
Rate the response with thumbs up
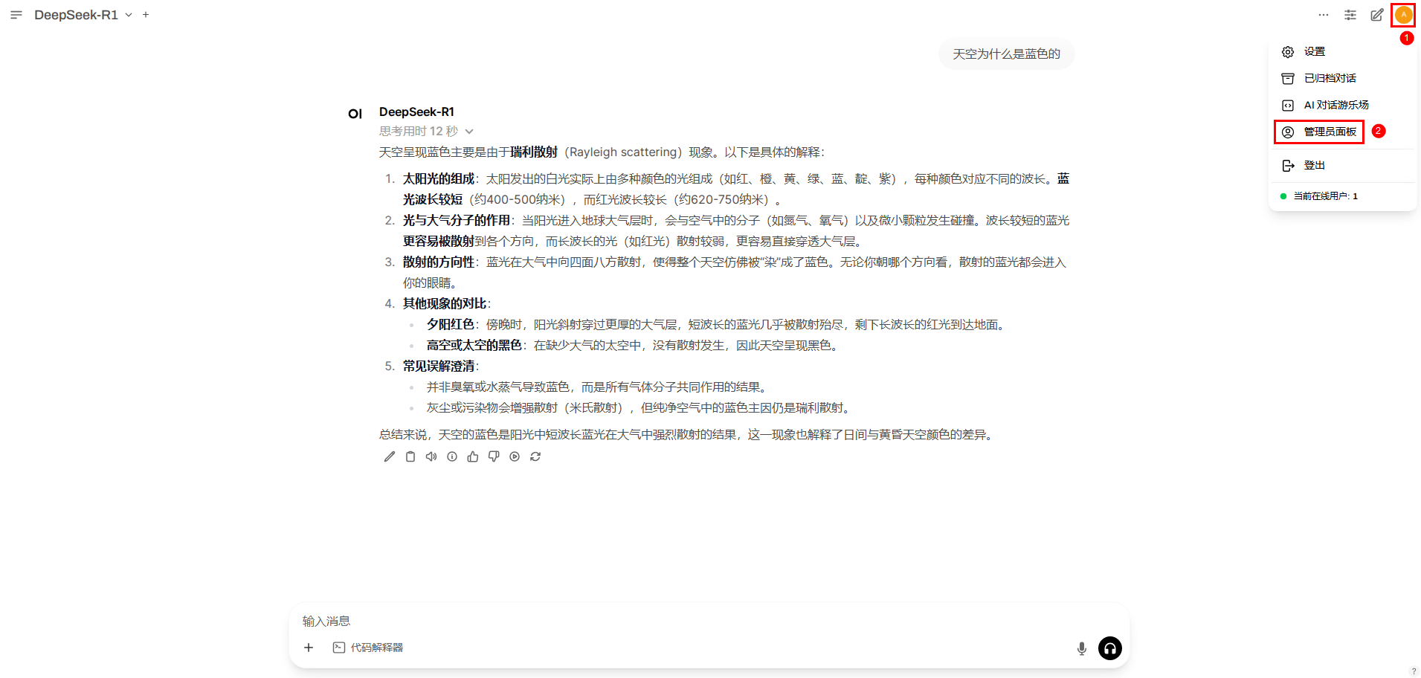473,456
